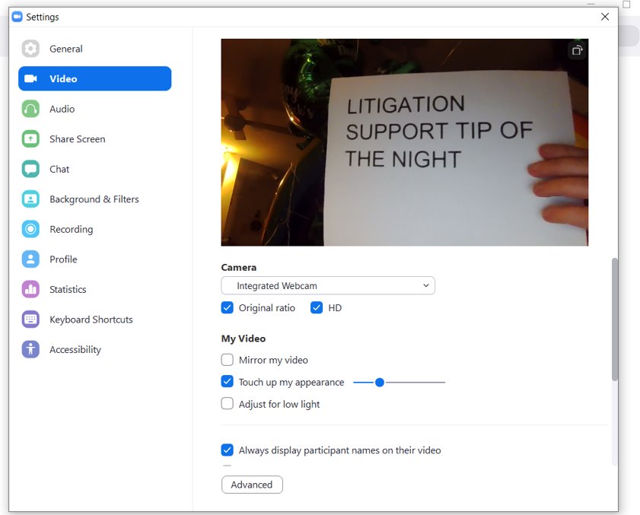
Task: Adjust the touch up appearance slider handle
Action: (380, 383)
